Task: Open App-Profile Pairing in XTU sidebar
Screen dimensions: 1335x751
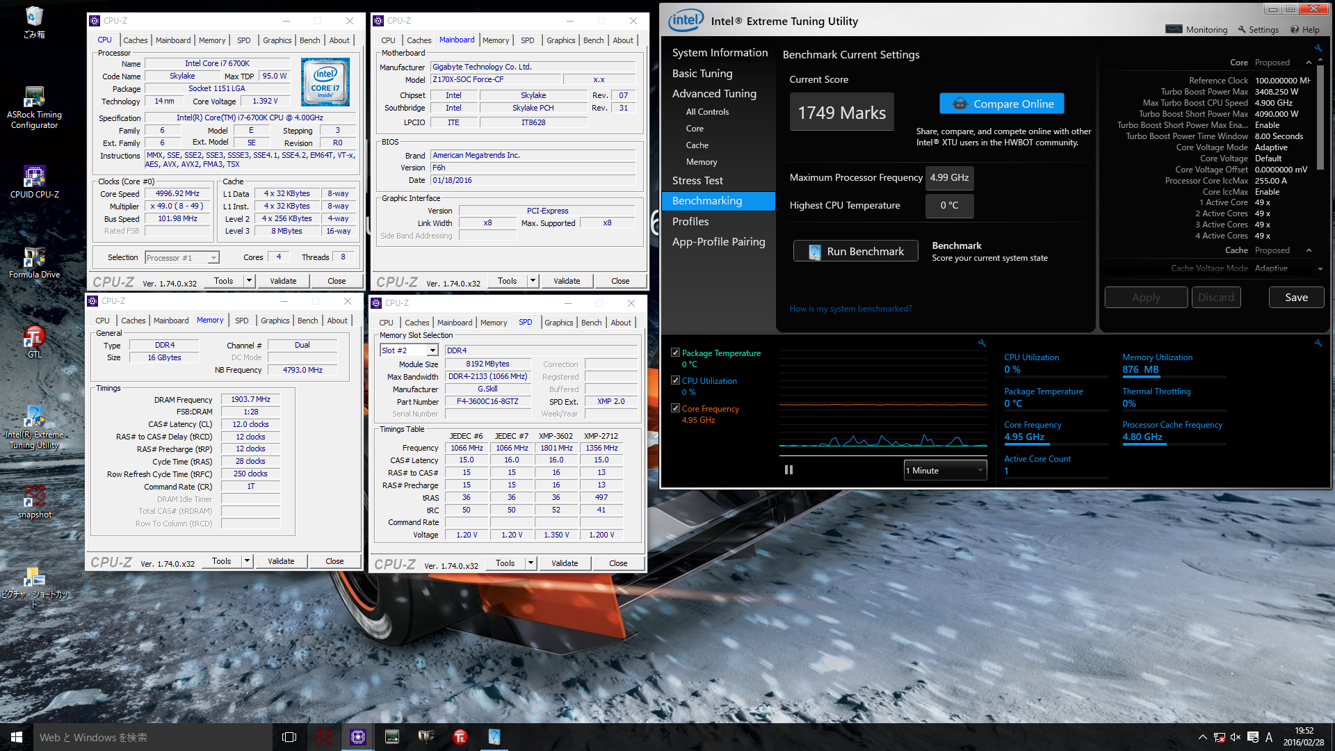Action: (718, 242)
